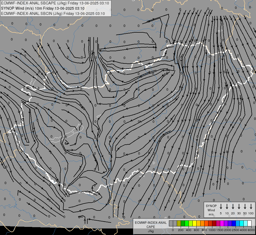256x235 pixels.
Task: Pick the sky blue CAPE swatch after 2500
Action: click(x=237, y=223)
